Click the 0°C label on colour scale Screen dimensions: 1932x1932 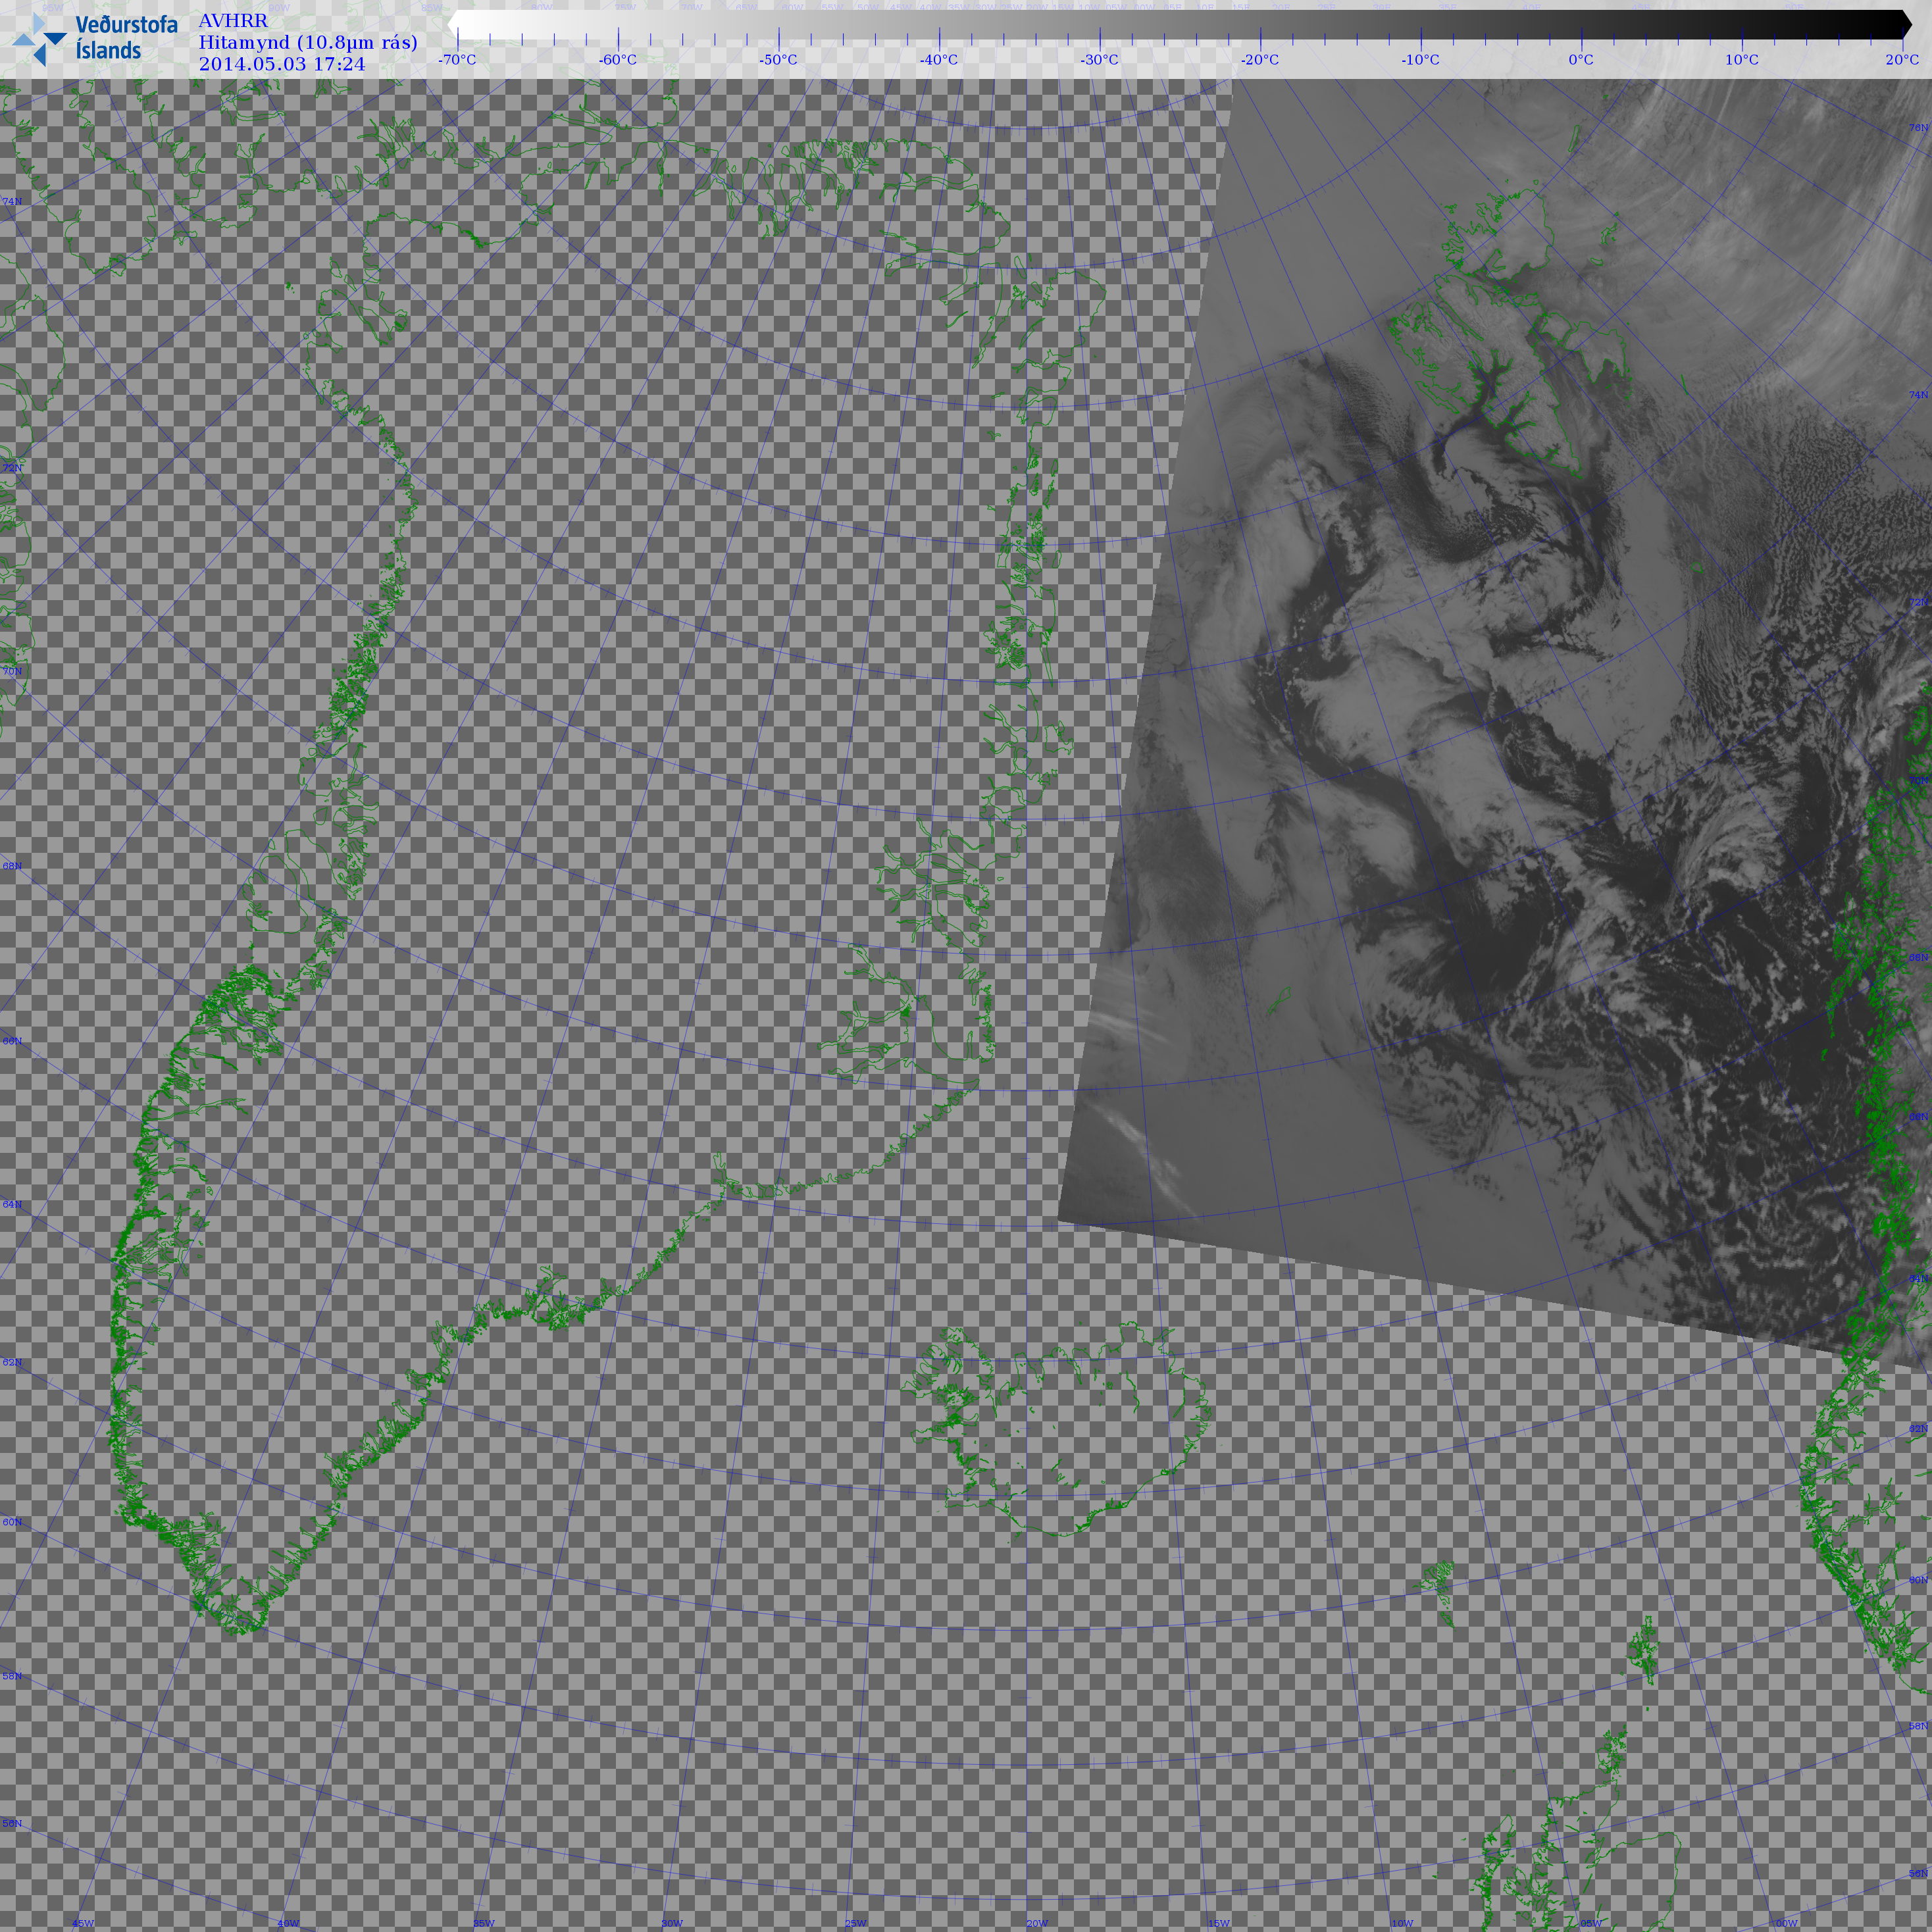1581,60
